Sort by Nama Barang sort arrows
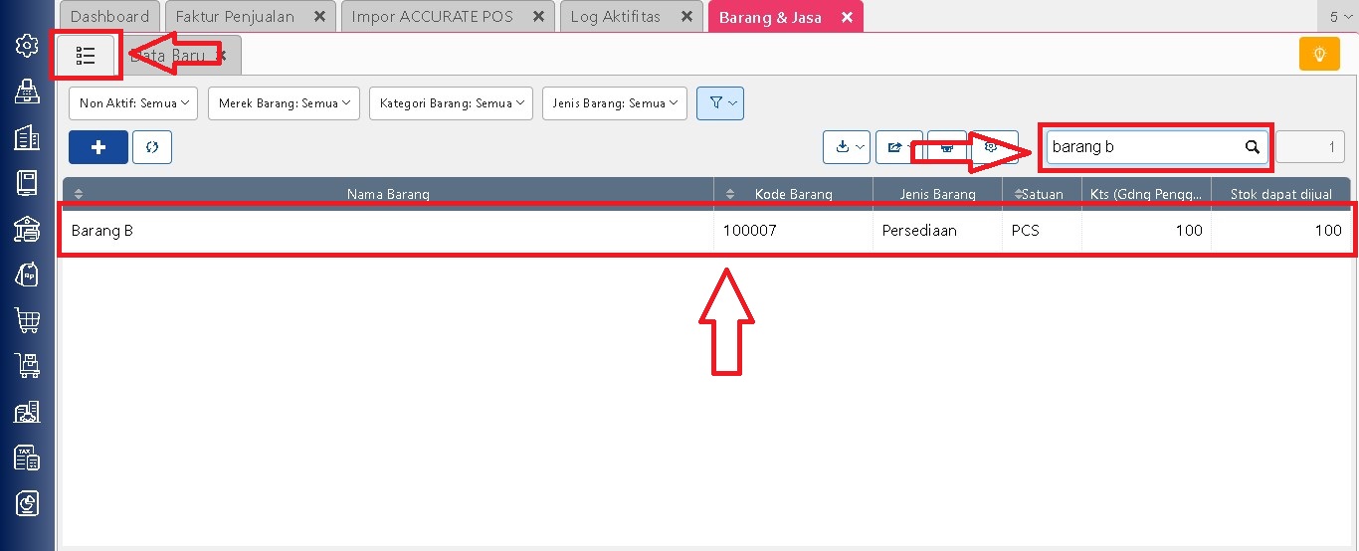This screenshot has width=1359, height=551. 80,194
